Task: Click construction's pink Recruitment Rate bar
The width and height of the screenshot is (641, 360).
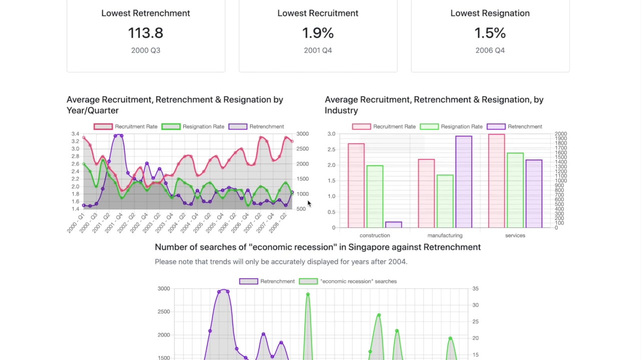Action: [356, 185]
